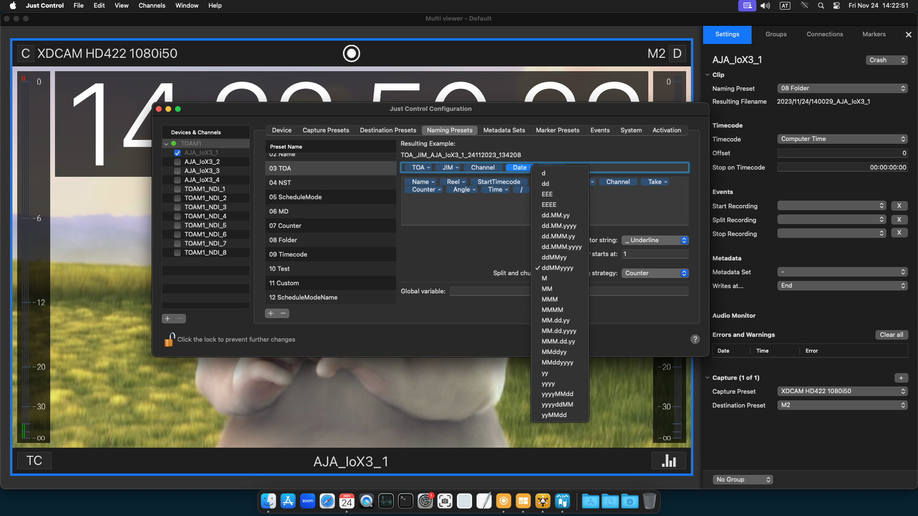Choose dd.MM.yyyy date format
The width and height of the screenshot is (918, 516).
pyautogui.click(x=560, y=226)
